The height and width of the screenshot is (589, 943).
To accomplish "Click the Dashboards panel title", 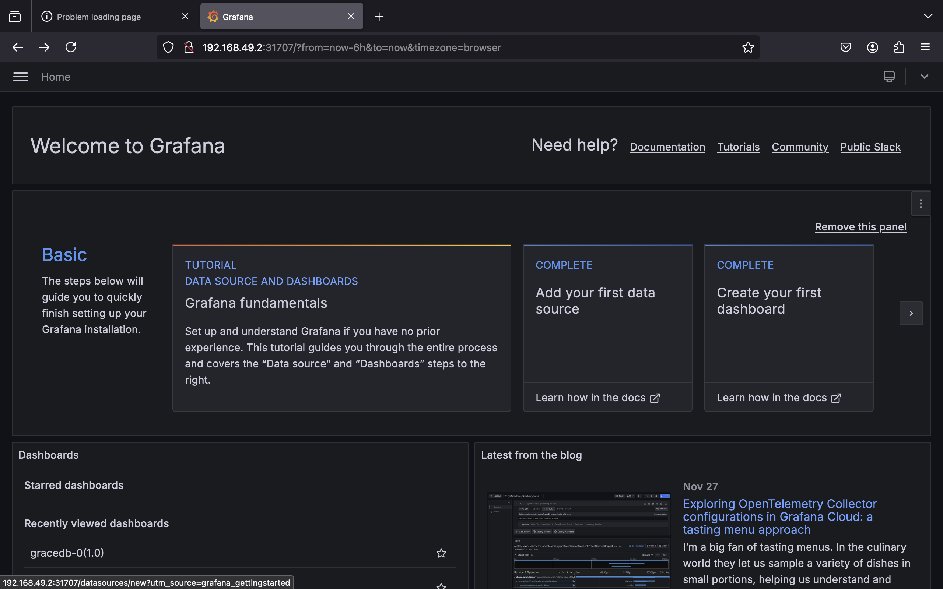I will pos(48,455).
